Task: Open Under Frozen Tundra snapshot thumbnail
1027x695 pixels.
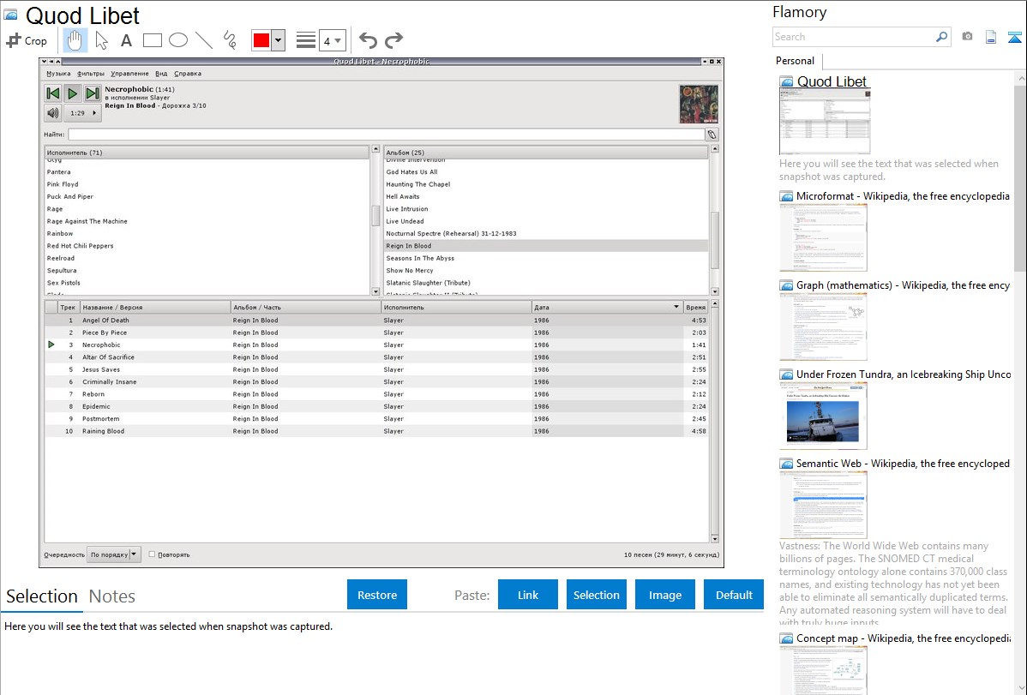Action: (823, 415)
